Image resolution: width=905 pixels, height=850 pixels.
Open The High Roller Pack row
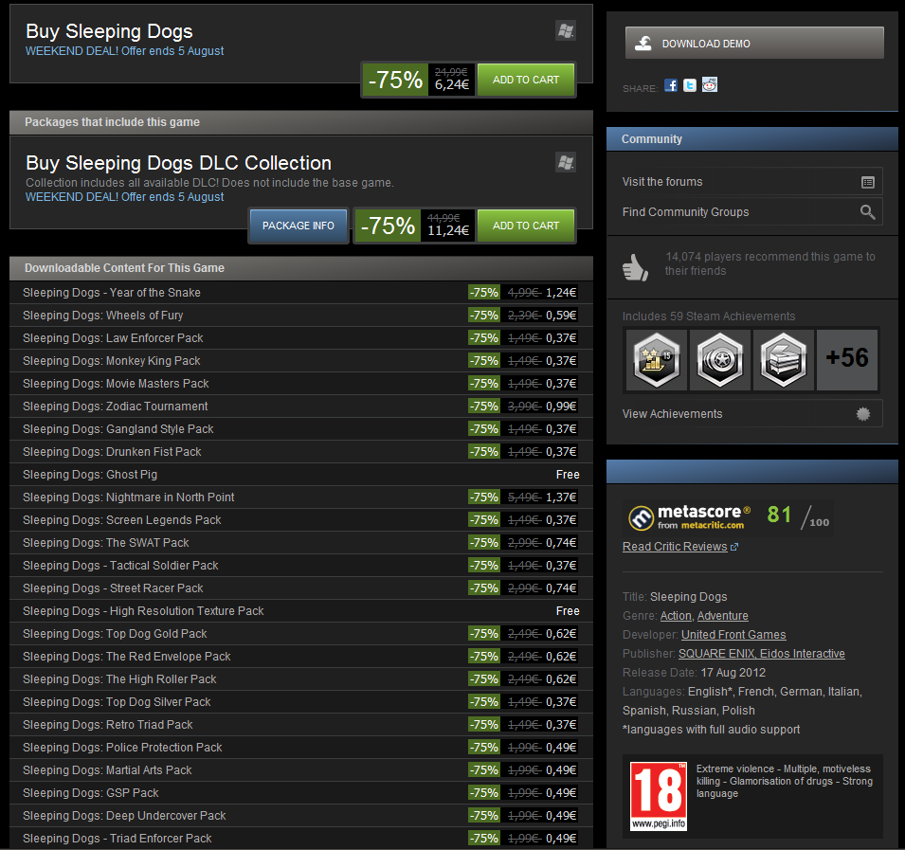tap(300, 679)
